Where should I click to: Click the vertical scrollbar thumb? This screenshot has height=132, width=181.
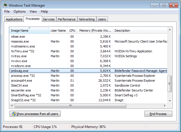[x=169, y=84]
